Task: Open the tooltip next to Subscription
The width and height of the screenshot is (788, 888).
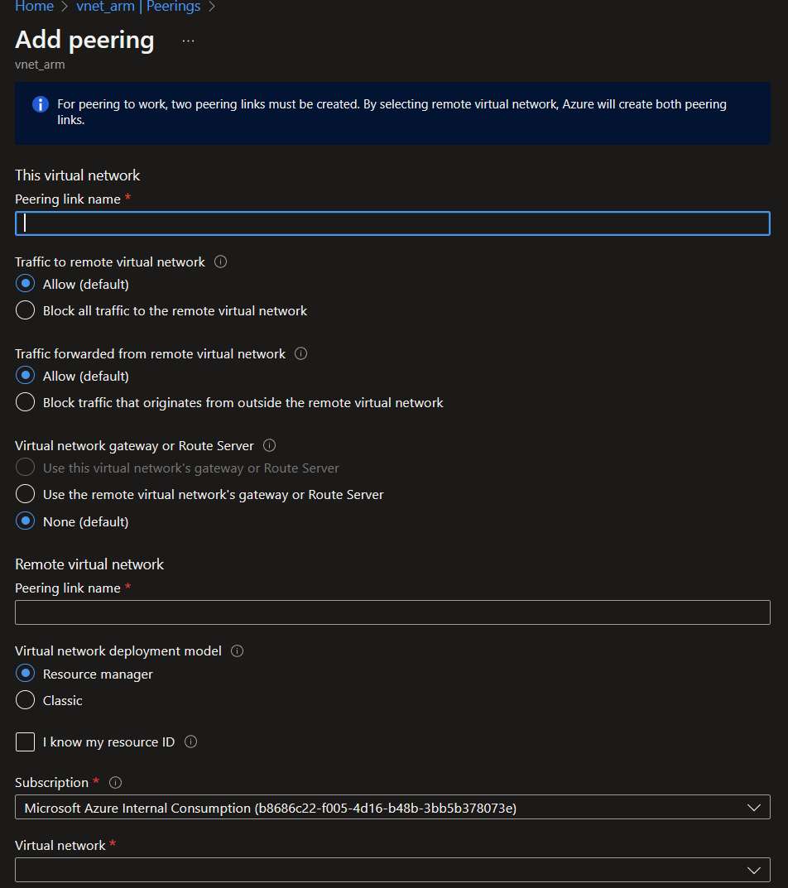Action: (x=115, y=782)
